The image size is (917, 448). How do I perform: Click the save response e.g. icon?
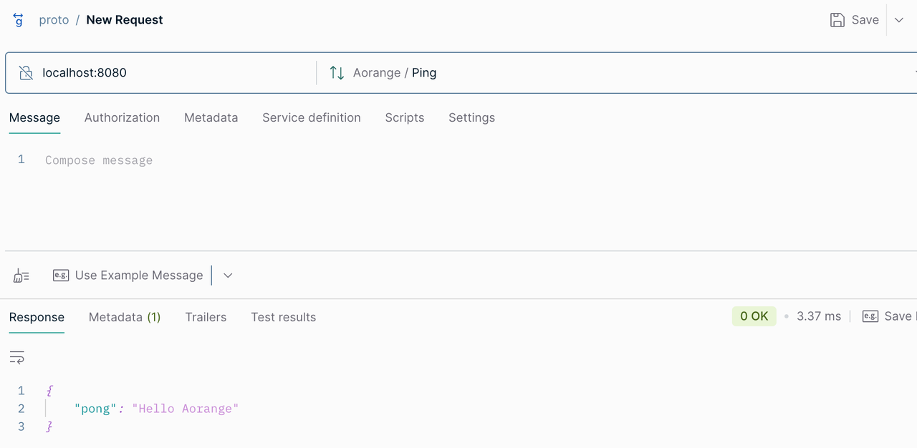click(x=870, y=316)
